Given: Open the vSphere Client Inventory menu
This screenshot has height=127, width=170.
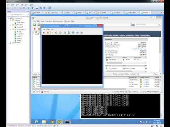Looking at the screenshot, I should pyautogui.click(x=49, y=21).
